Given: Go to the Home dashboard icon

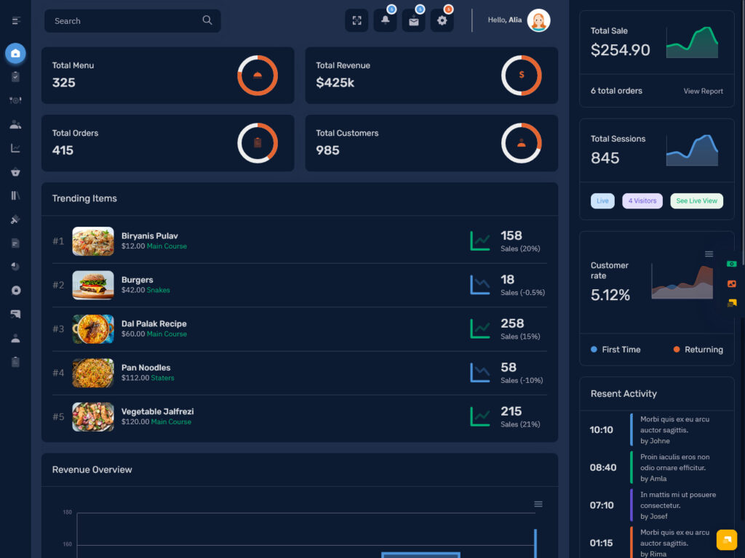Looking at the screenshot, I should point(16,53).
